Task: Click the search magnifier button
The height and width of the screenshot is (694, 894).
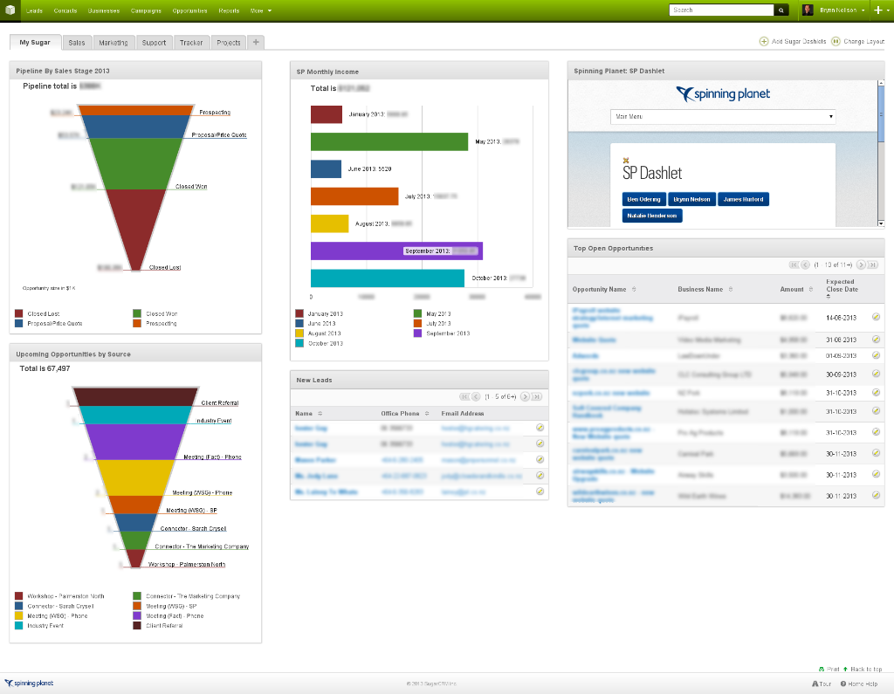Action: pos(781,10)
